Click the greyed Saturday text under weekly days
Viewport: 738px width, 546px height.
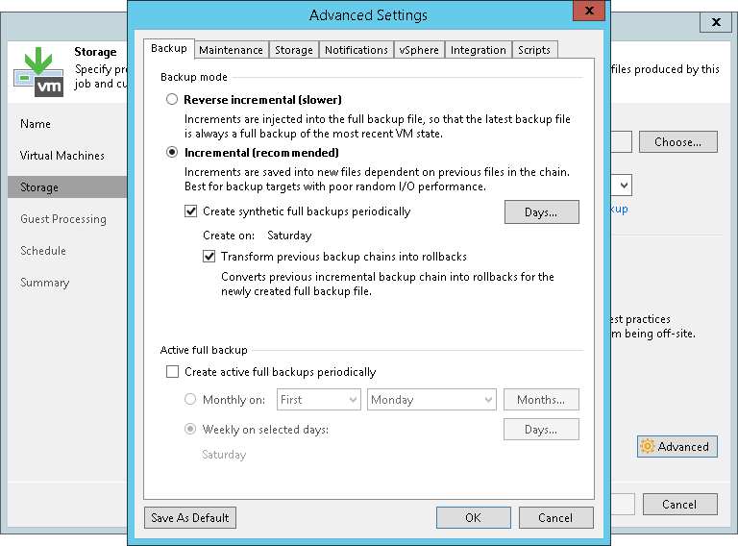(x=224, y=455)
